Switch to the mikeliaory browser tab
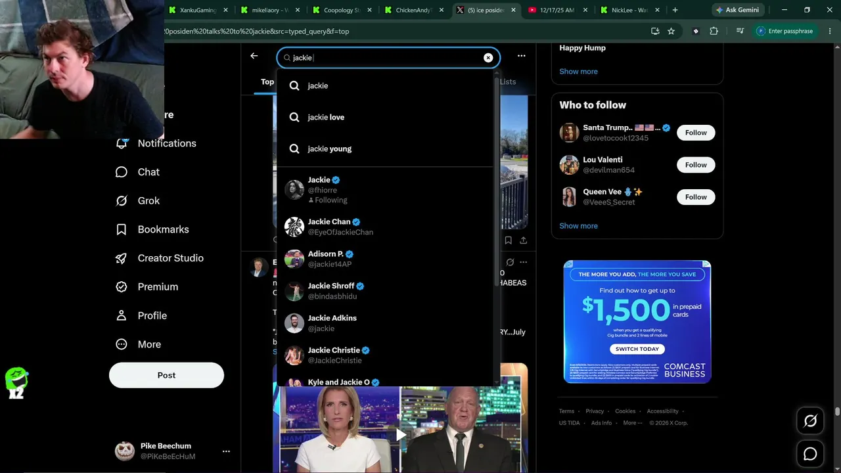Image resolution: width=841 pixels, height=473 pixels. coord(270,10)
